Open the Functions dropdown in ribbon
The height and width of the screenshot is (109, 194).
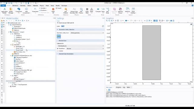pyautogui.click(x=43, y=10)
